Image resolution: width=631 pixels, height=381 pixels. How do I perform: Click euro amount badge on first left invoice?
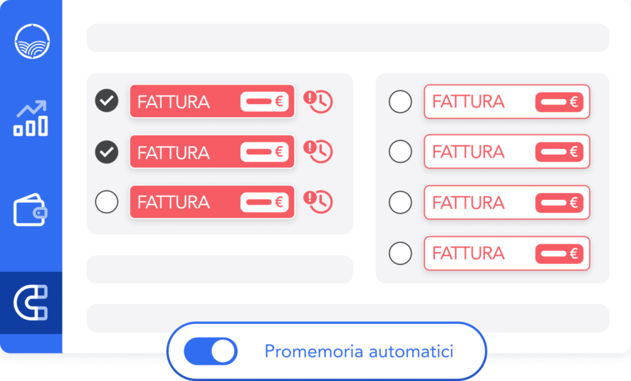tap(264, 102)
